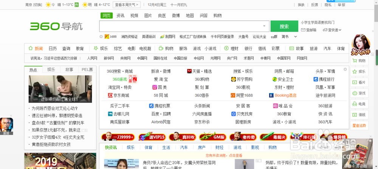The height and width of the screenshot is (169, 378).
Task: Open 换肤 skin link at top
Action: pos(301,5)
